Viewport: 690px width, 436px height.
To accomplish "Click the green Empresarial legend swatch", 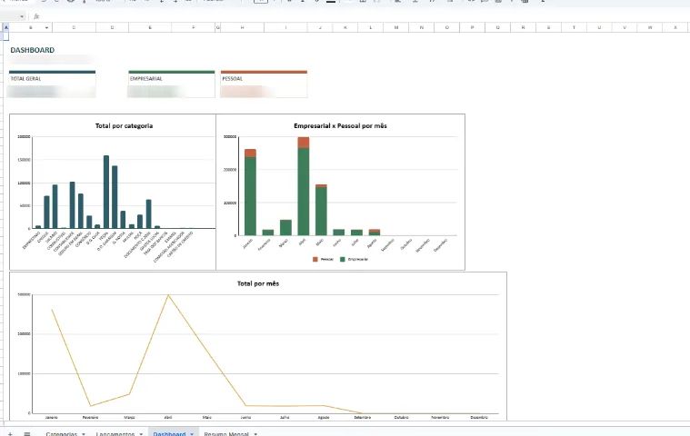I will click(343, 259).
